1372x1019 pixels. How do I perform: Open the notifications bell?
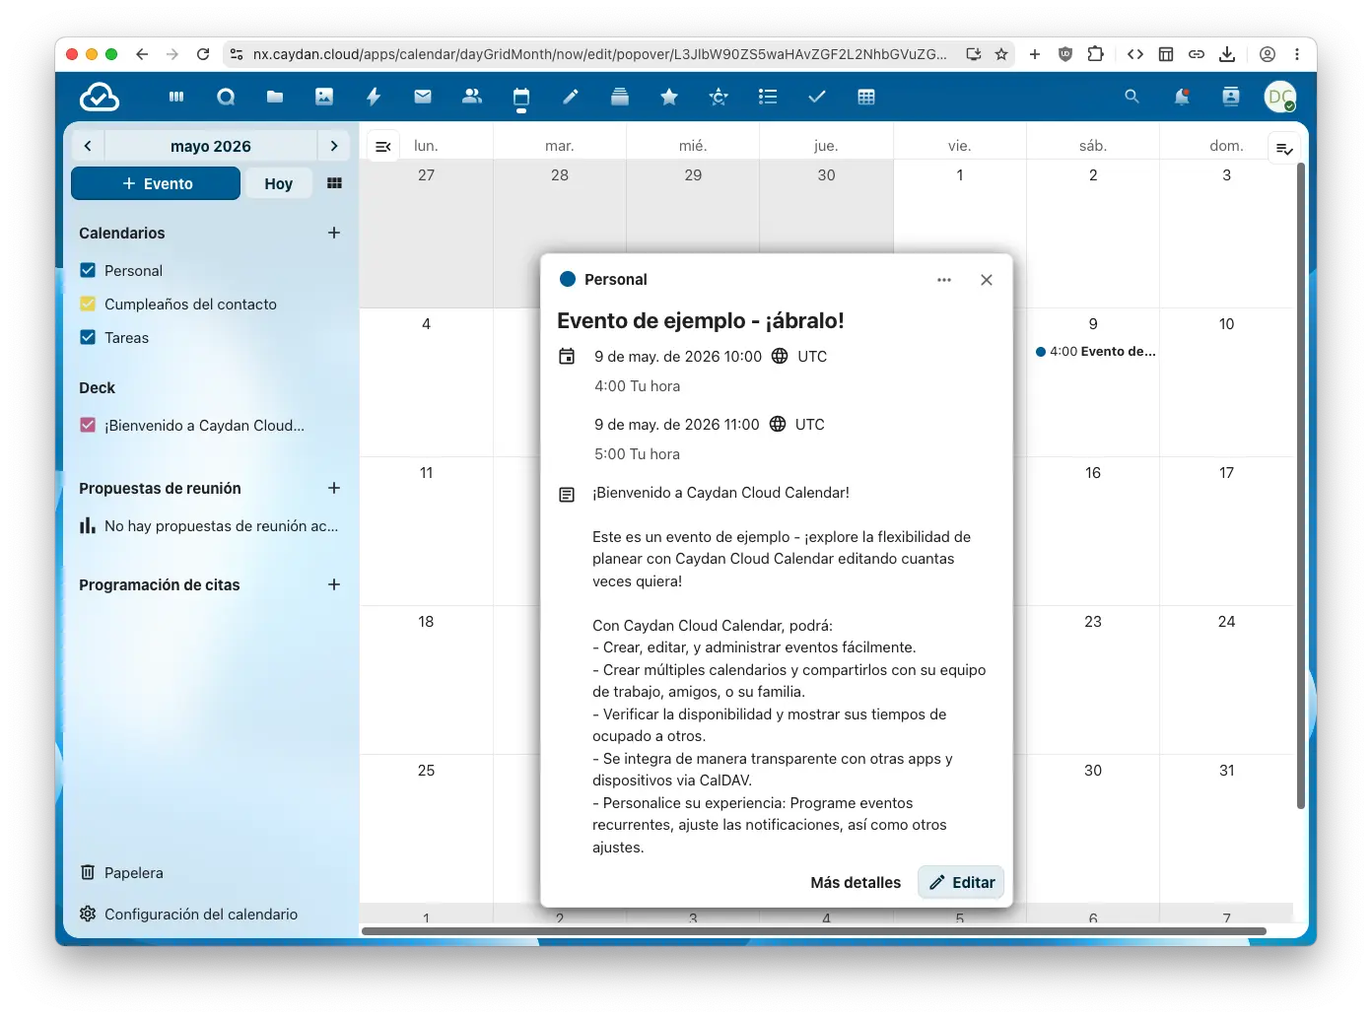click(1181, 97)
